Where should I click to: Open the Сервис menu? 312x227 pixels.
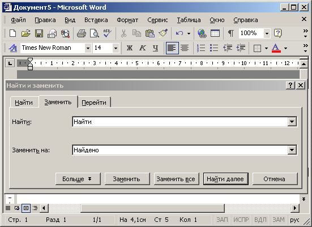[x=157, y=20]
